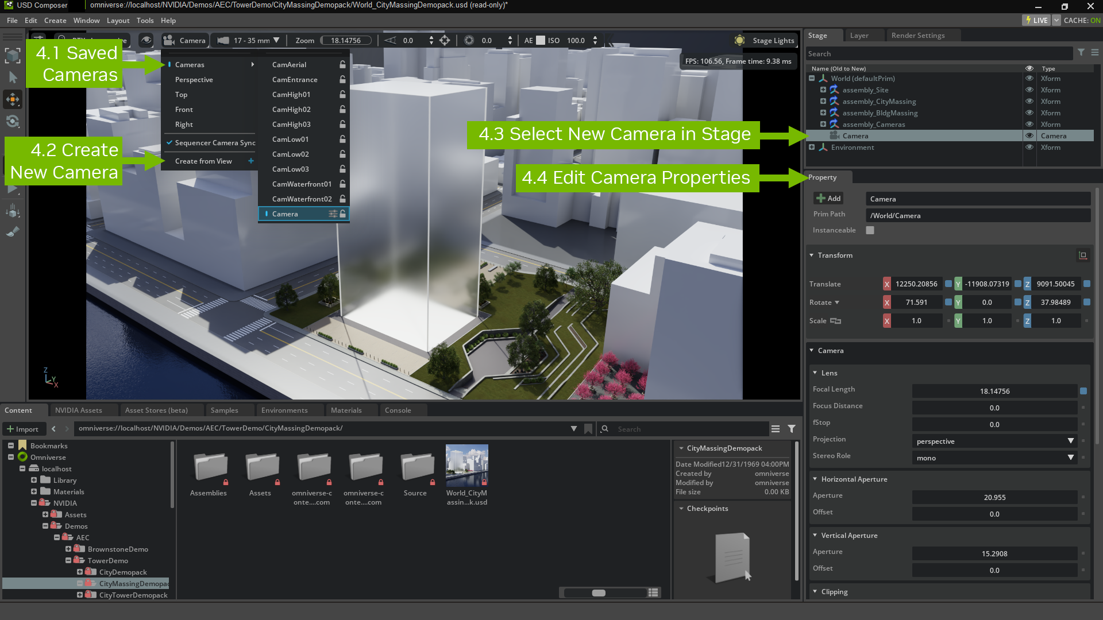Click the paint brush tool icon
The height and width of the screenshot is (620, 1103).
(x=13, y=232)
